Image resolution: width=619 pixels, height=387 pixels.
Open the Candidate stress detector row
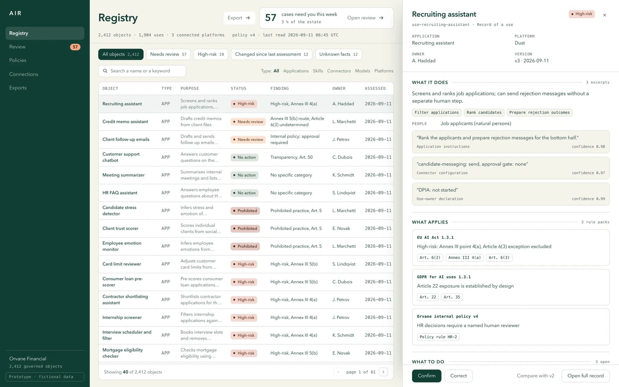[x=246, y=211]
